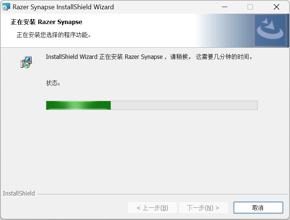
Task: Click the InstallShield arrow logo in banner
Action: point(270,30)
